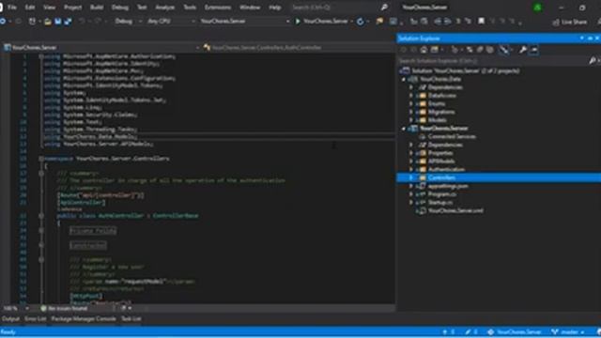Open the Tools menu
Image resolution: width=601 pixels, height=338 pixels.
[x=190, y=8]
